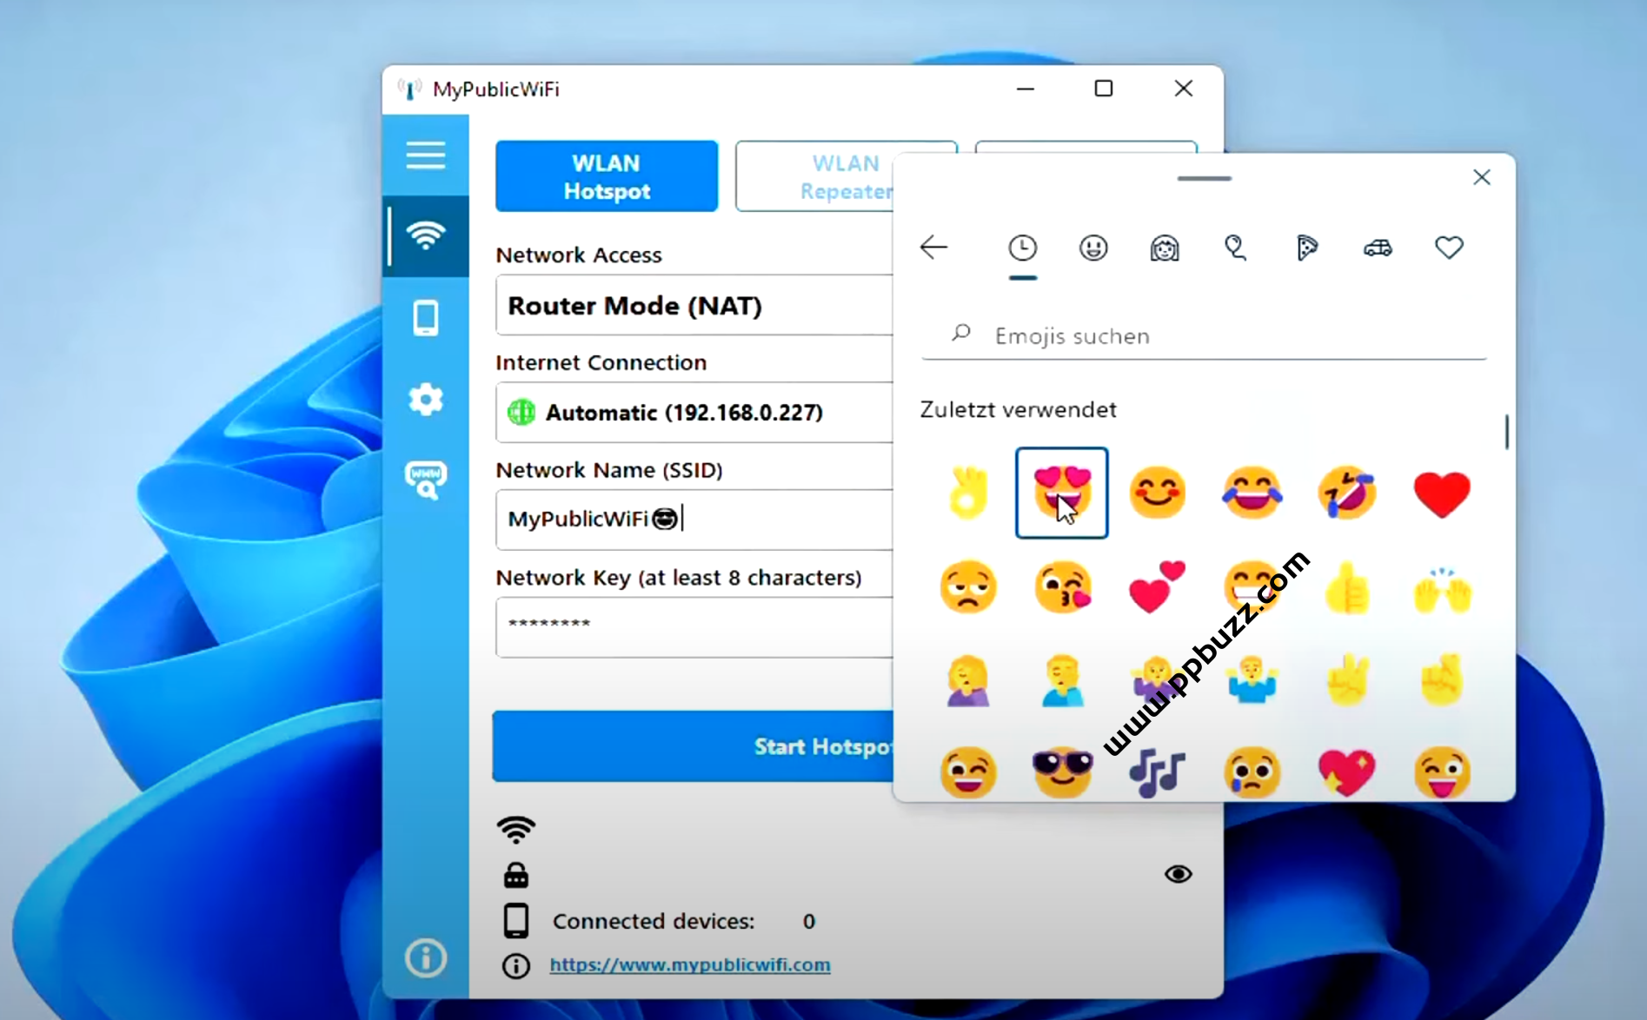This screenshot has width=1647, height=1020.
Task: Open settings gear in sidebar
Action: point(425,400)
